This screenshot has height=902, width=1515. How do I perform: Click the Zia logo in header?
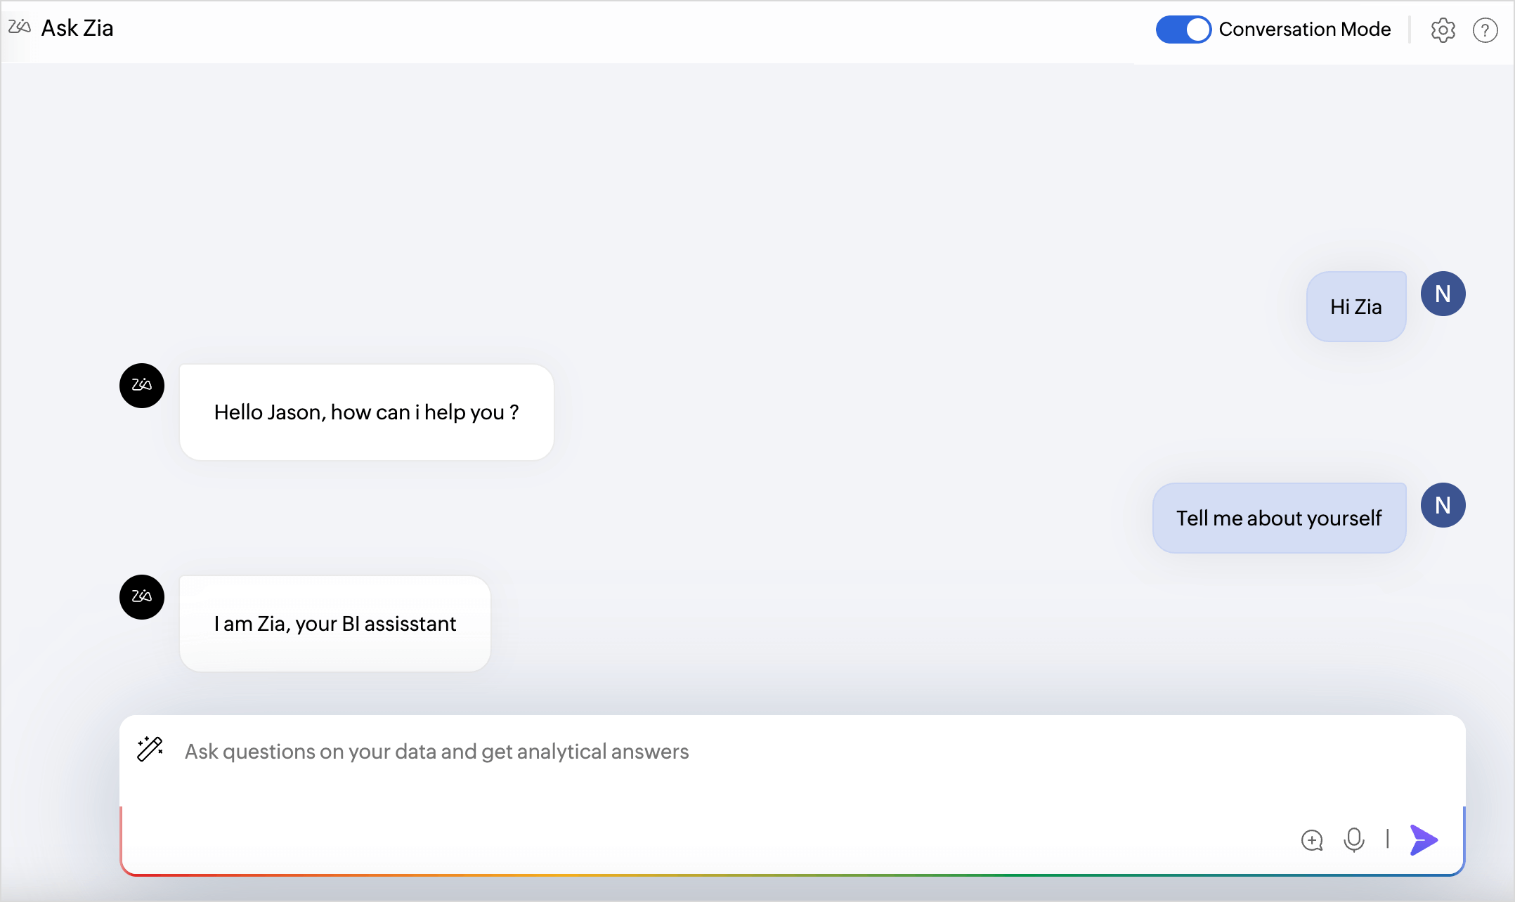(x=19, y=27)
